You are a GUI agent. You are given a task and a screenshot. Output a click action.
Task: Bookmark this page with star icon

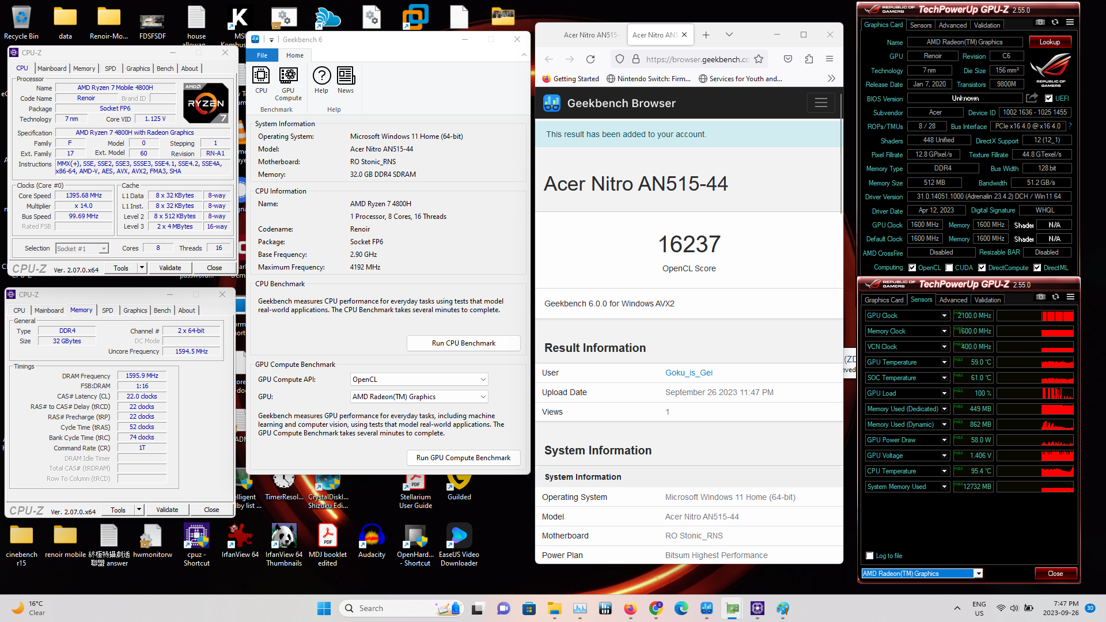point(759,59)
